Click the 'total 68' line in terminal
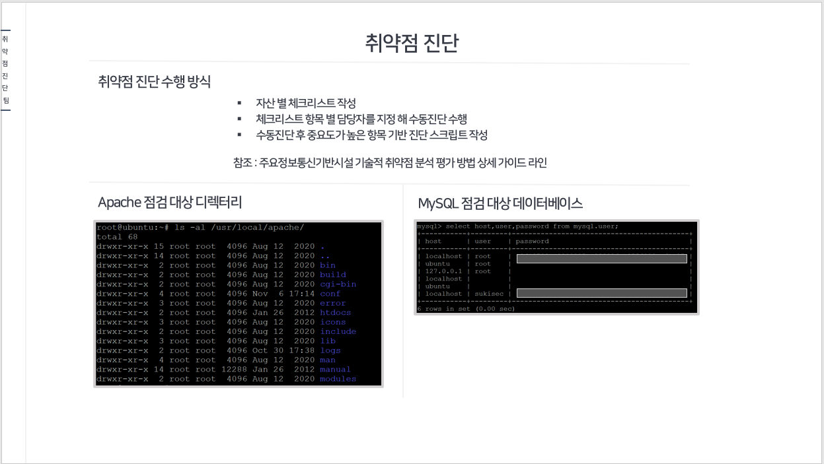824x464 pixels. click(x=117, y=236)
